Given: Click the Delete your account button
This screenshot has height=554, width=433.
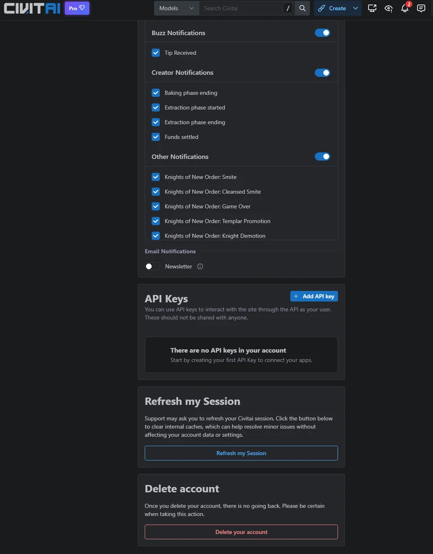Looking at the screenshot, I should 241,532.
